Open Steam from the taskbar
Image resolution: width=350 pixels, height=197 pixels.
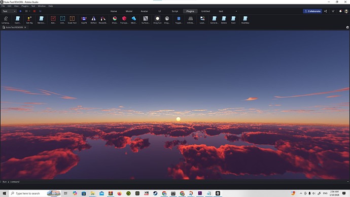click(x=155, y=193)
